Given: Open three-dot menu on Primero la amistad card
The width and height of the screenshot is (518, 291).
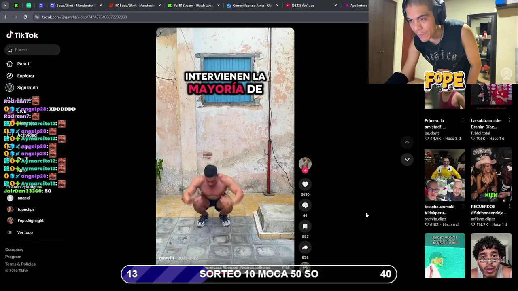Looking at the screenshot, I should (x=463, y=120).
